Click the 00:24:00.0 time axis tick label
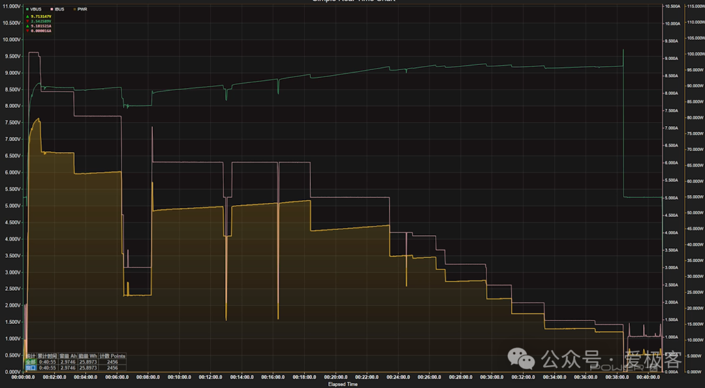Screen dimensions: 705x388 tap(398, 377)
